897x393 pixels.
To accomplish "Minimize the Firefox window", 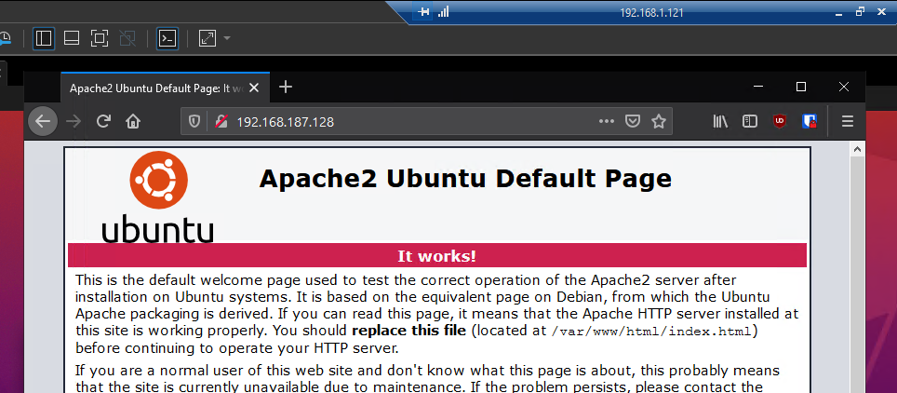I will click(x=758, y=88).
